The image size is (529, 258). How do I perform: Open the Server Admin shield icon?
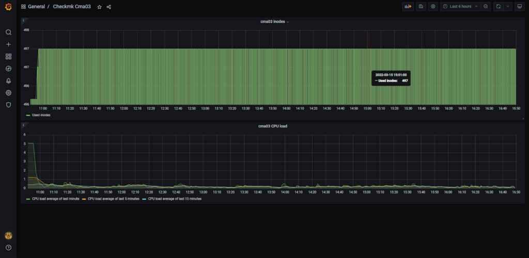(x=8, y=105)
